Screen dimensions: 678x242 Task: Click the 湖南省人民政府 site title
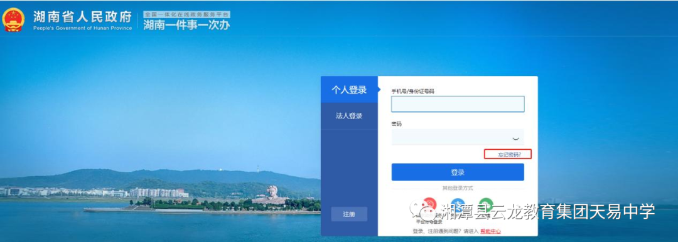click(83, 17)
